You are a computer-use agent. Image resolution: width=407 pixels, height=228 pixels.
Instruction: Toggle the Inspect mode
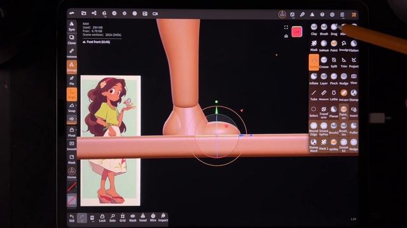pyautogui.click(x=163, y=218)
